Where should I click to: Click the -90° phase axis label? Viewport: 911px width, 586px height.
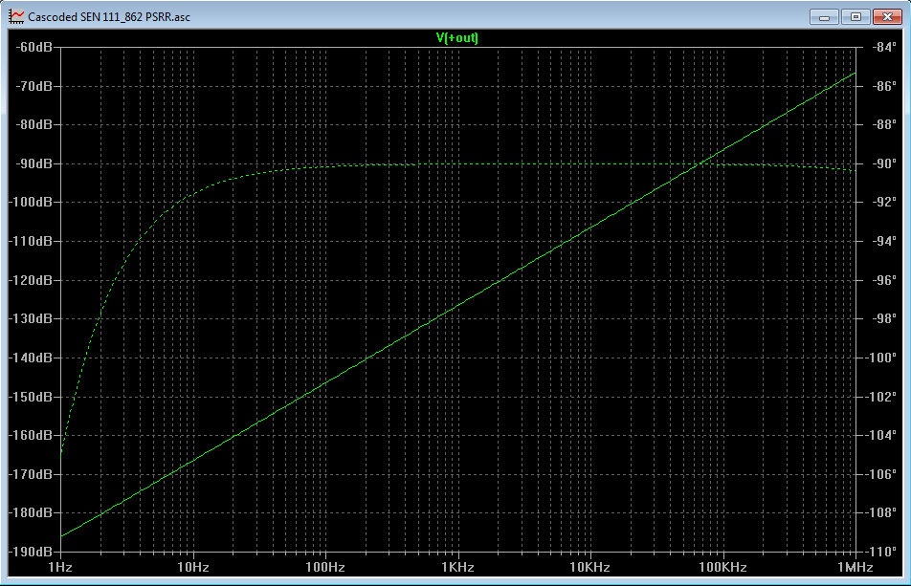click(884, 163)
